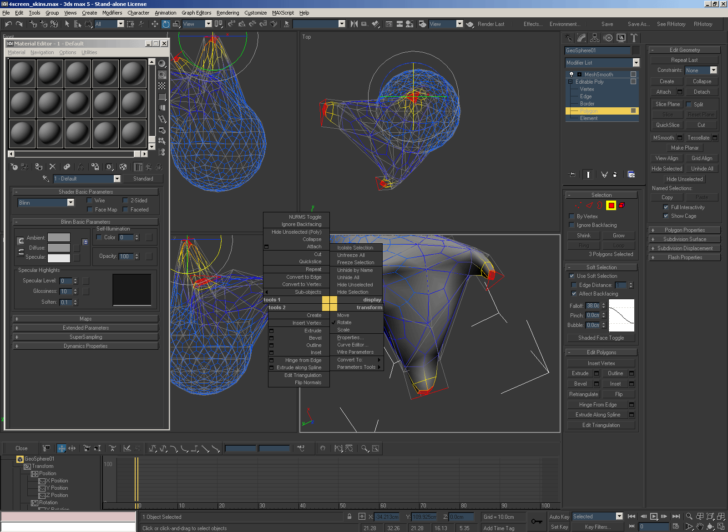The height and width of the screenshot is (532, 728).
Task: Toggle Show End Result icon
Action: point(588,174)
